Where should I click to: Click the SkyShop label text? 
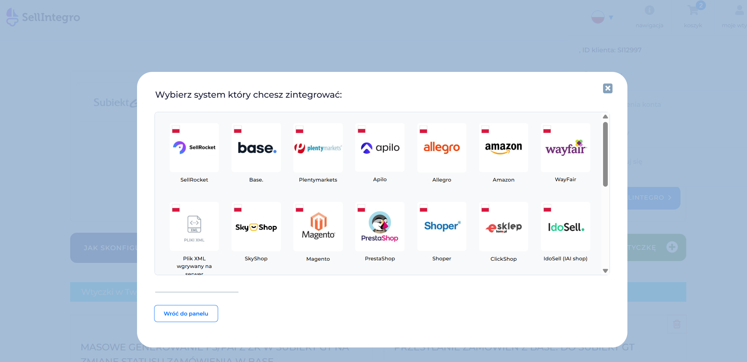click(x=256, y=259)
